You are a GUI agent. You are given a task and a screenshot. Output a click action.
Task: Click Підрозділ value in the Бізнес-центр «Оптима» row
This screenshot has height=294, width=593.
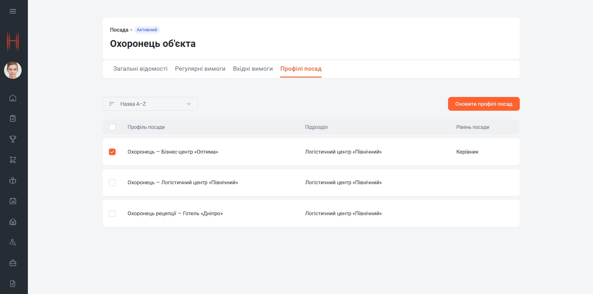[x=343, y=152]
